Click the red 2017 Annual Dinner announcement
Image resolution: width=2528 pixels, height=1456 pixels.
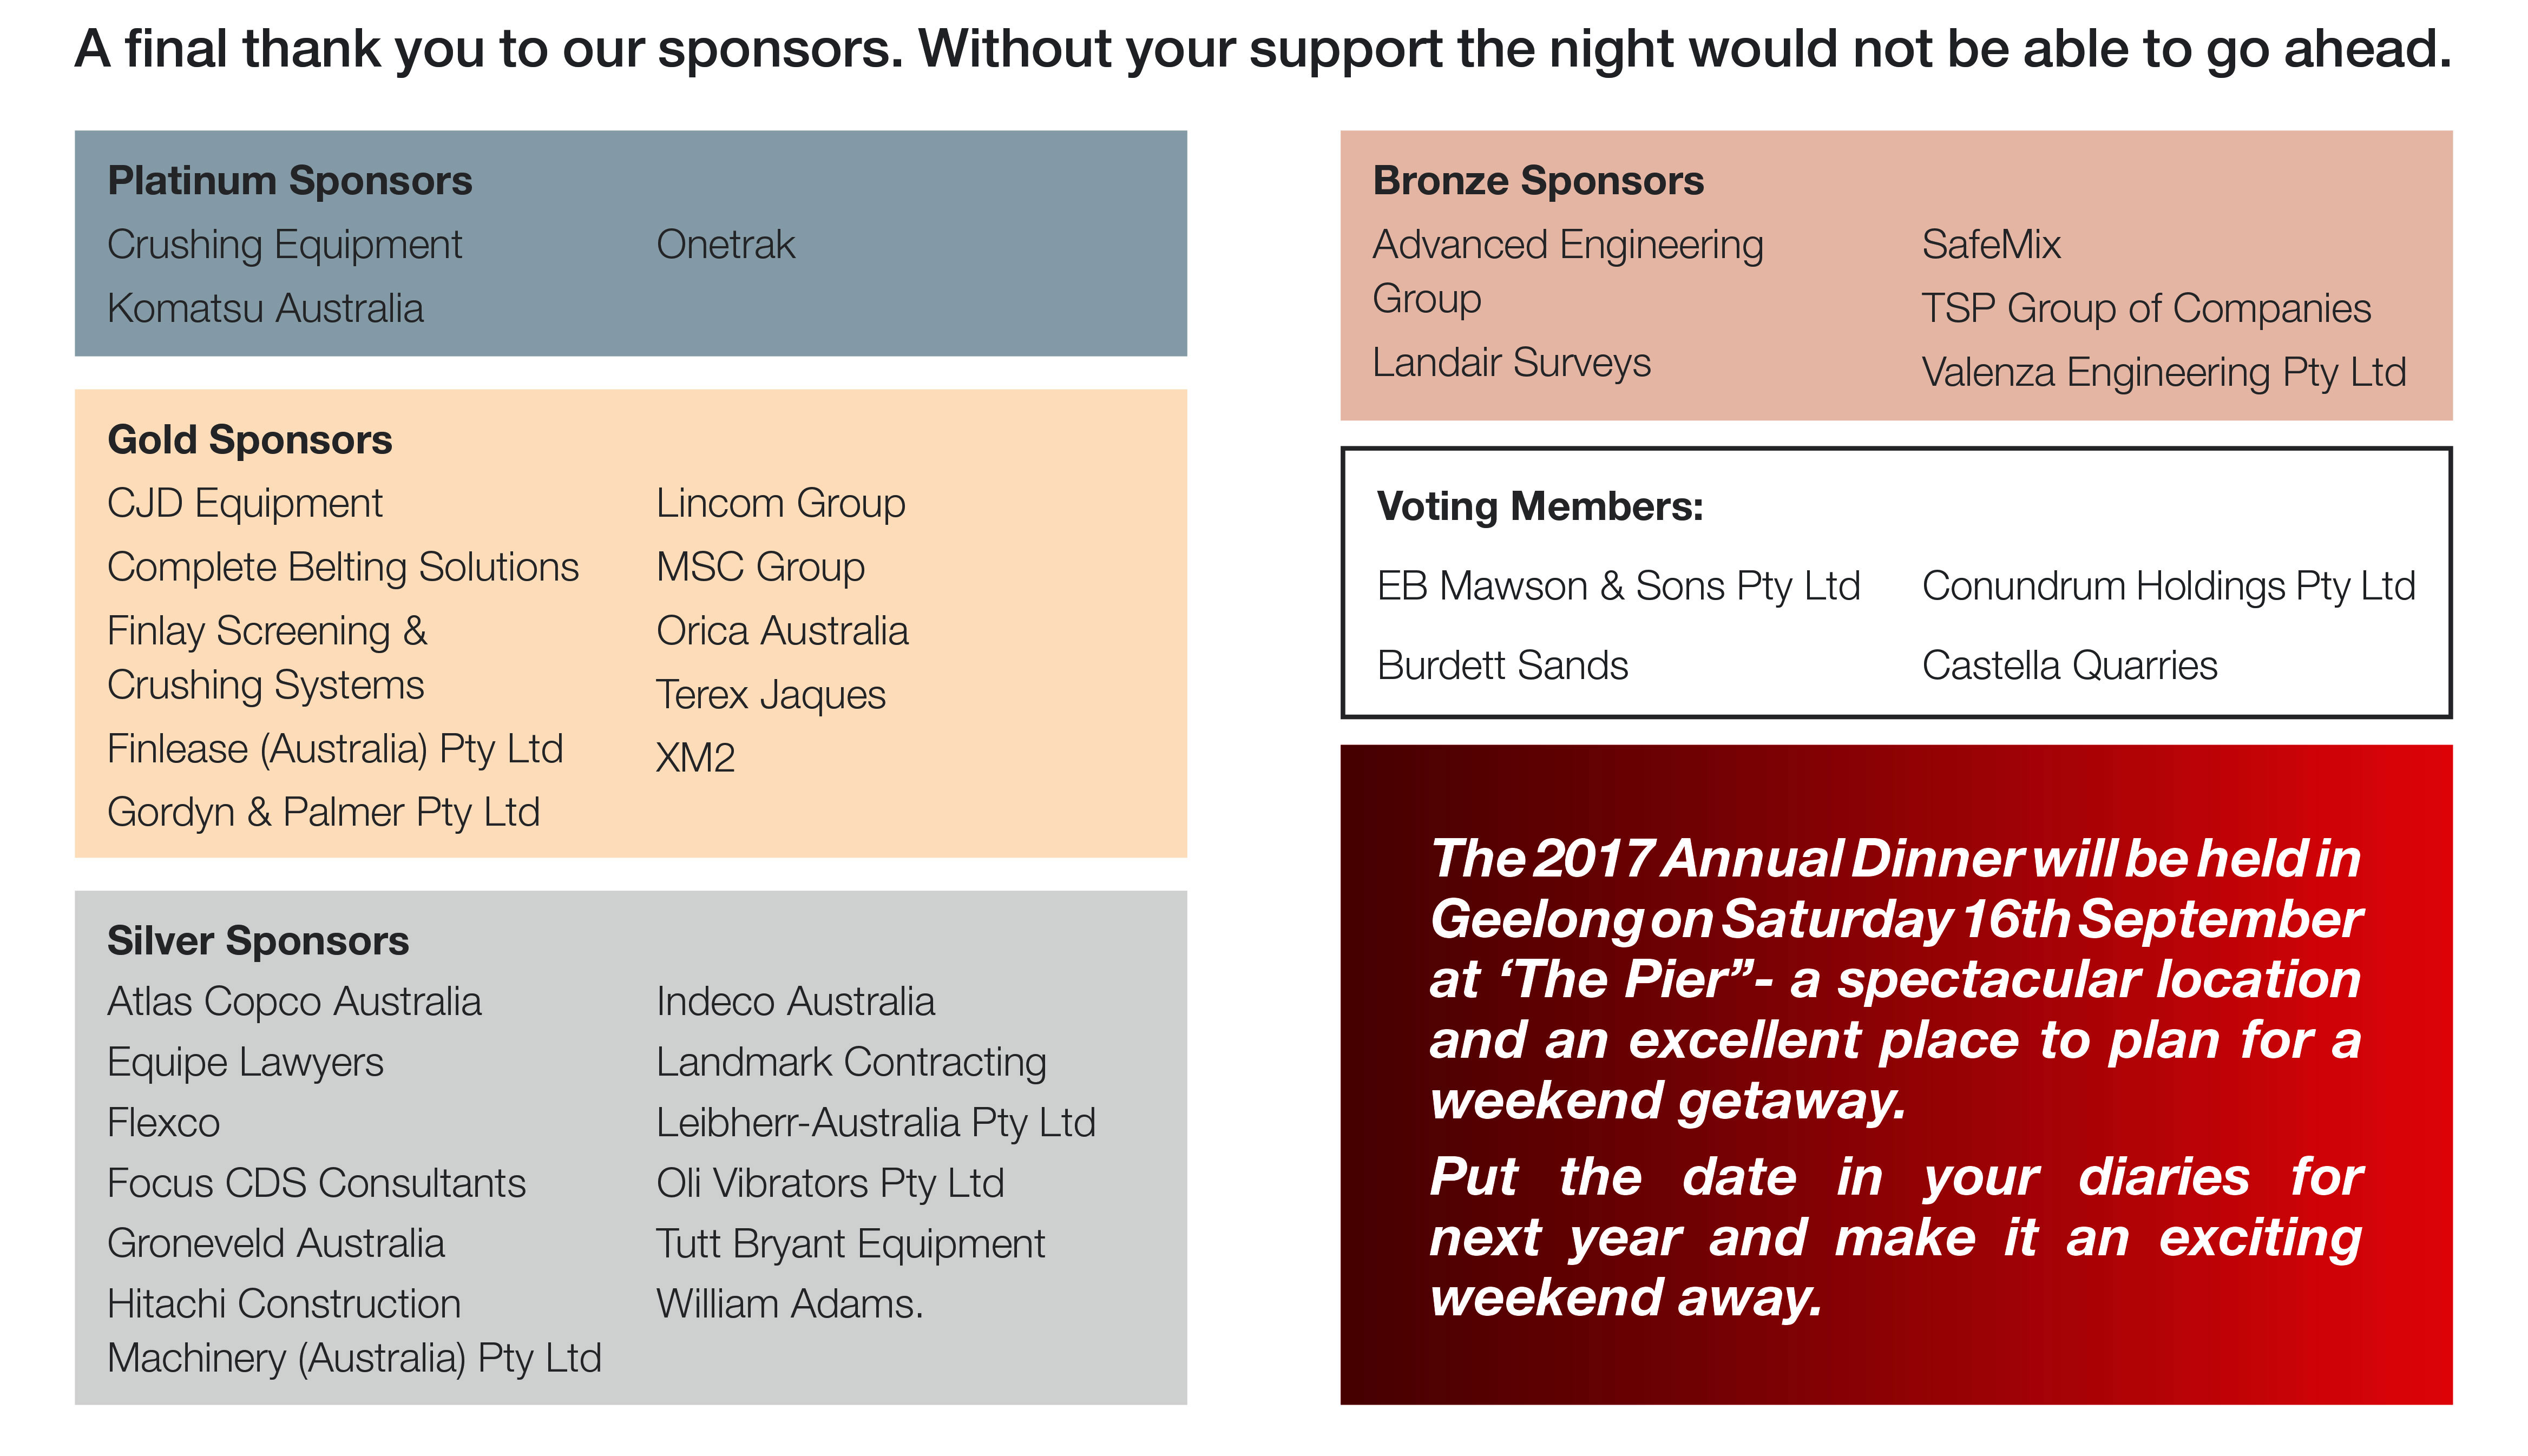pos(1896,1075)
